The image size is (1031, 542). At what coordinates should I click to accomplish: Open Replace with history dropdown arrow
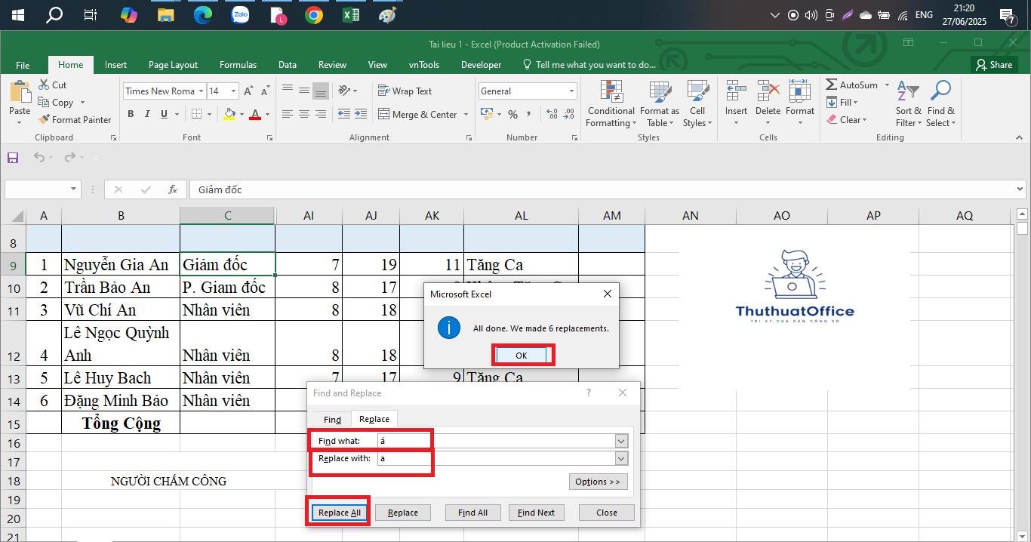click(x=622, y=459)
